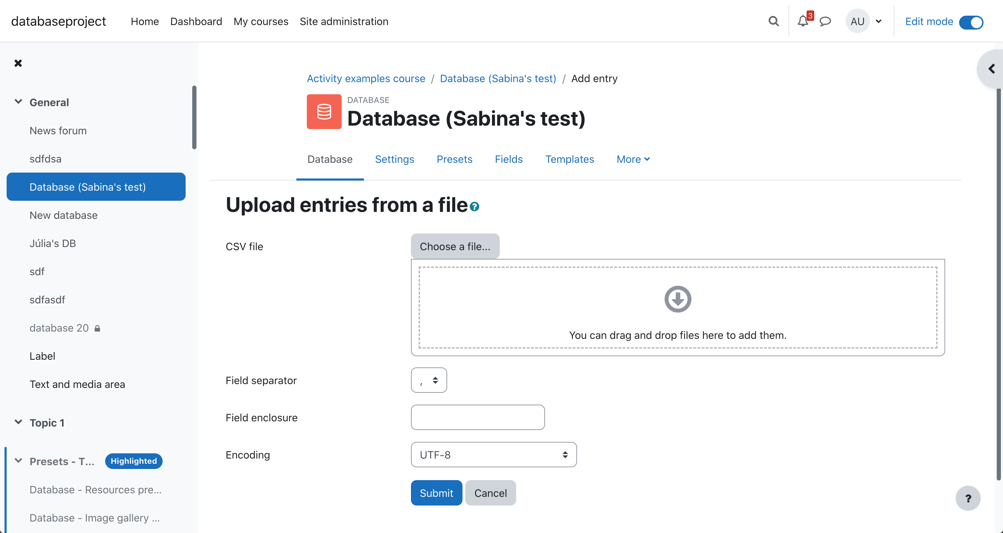Screen dimensions: 1003x533
Task: Open sdfdsa in course index
Action: [45, 159]
